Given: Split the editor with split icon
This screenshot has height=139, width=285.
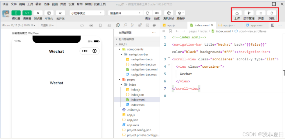Looking at the screenshot, I should click(x=273, y=25).
